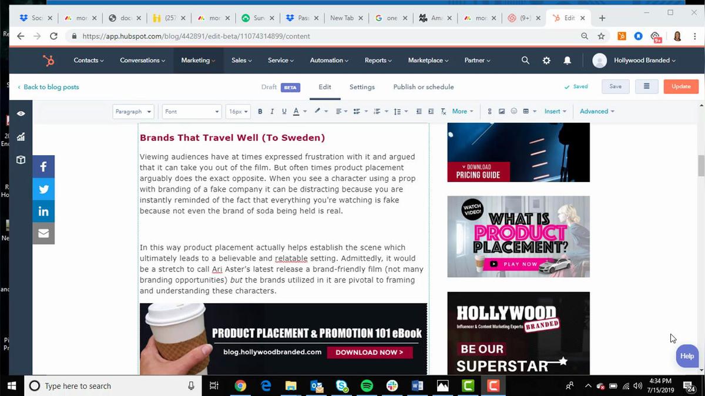Open HubSpot settings gear
Viewport: 705px width, 396px height.
[x=546, y=61]
